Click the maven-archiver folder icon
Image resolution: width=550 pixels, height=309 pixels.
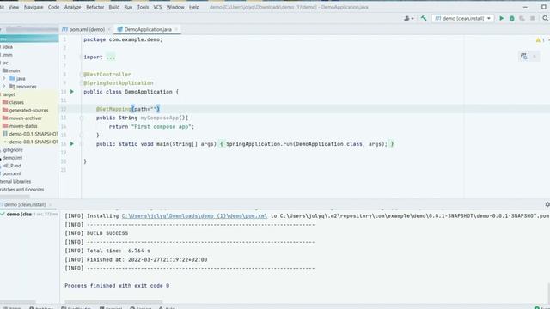(x=5, y=118)
